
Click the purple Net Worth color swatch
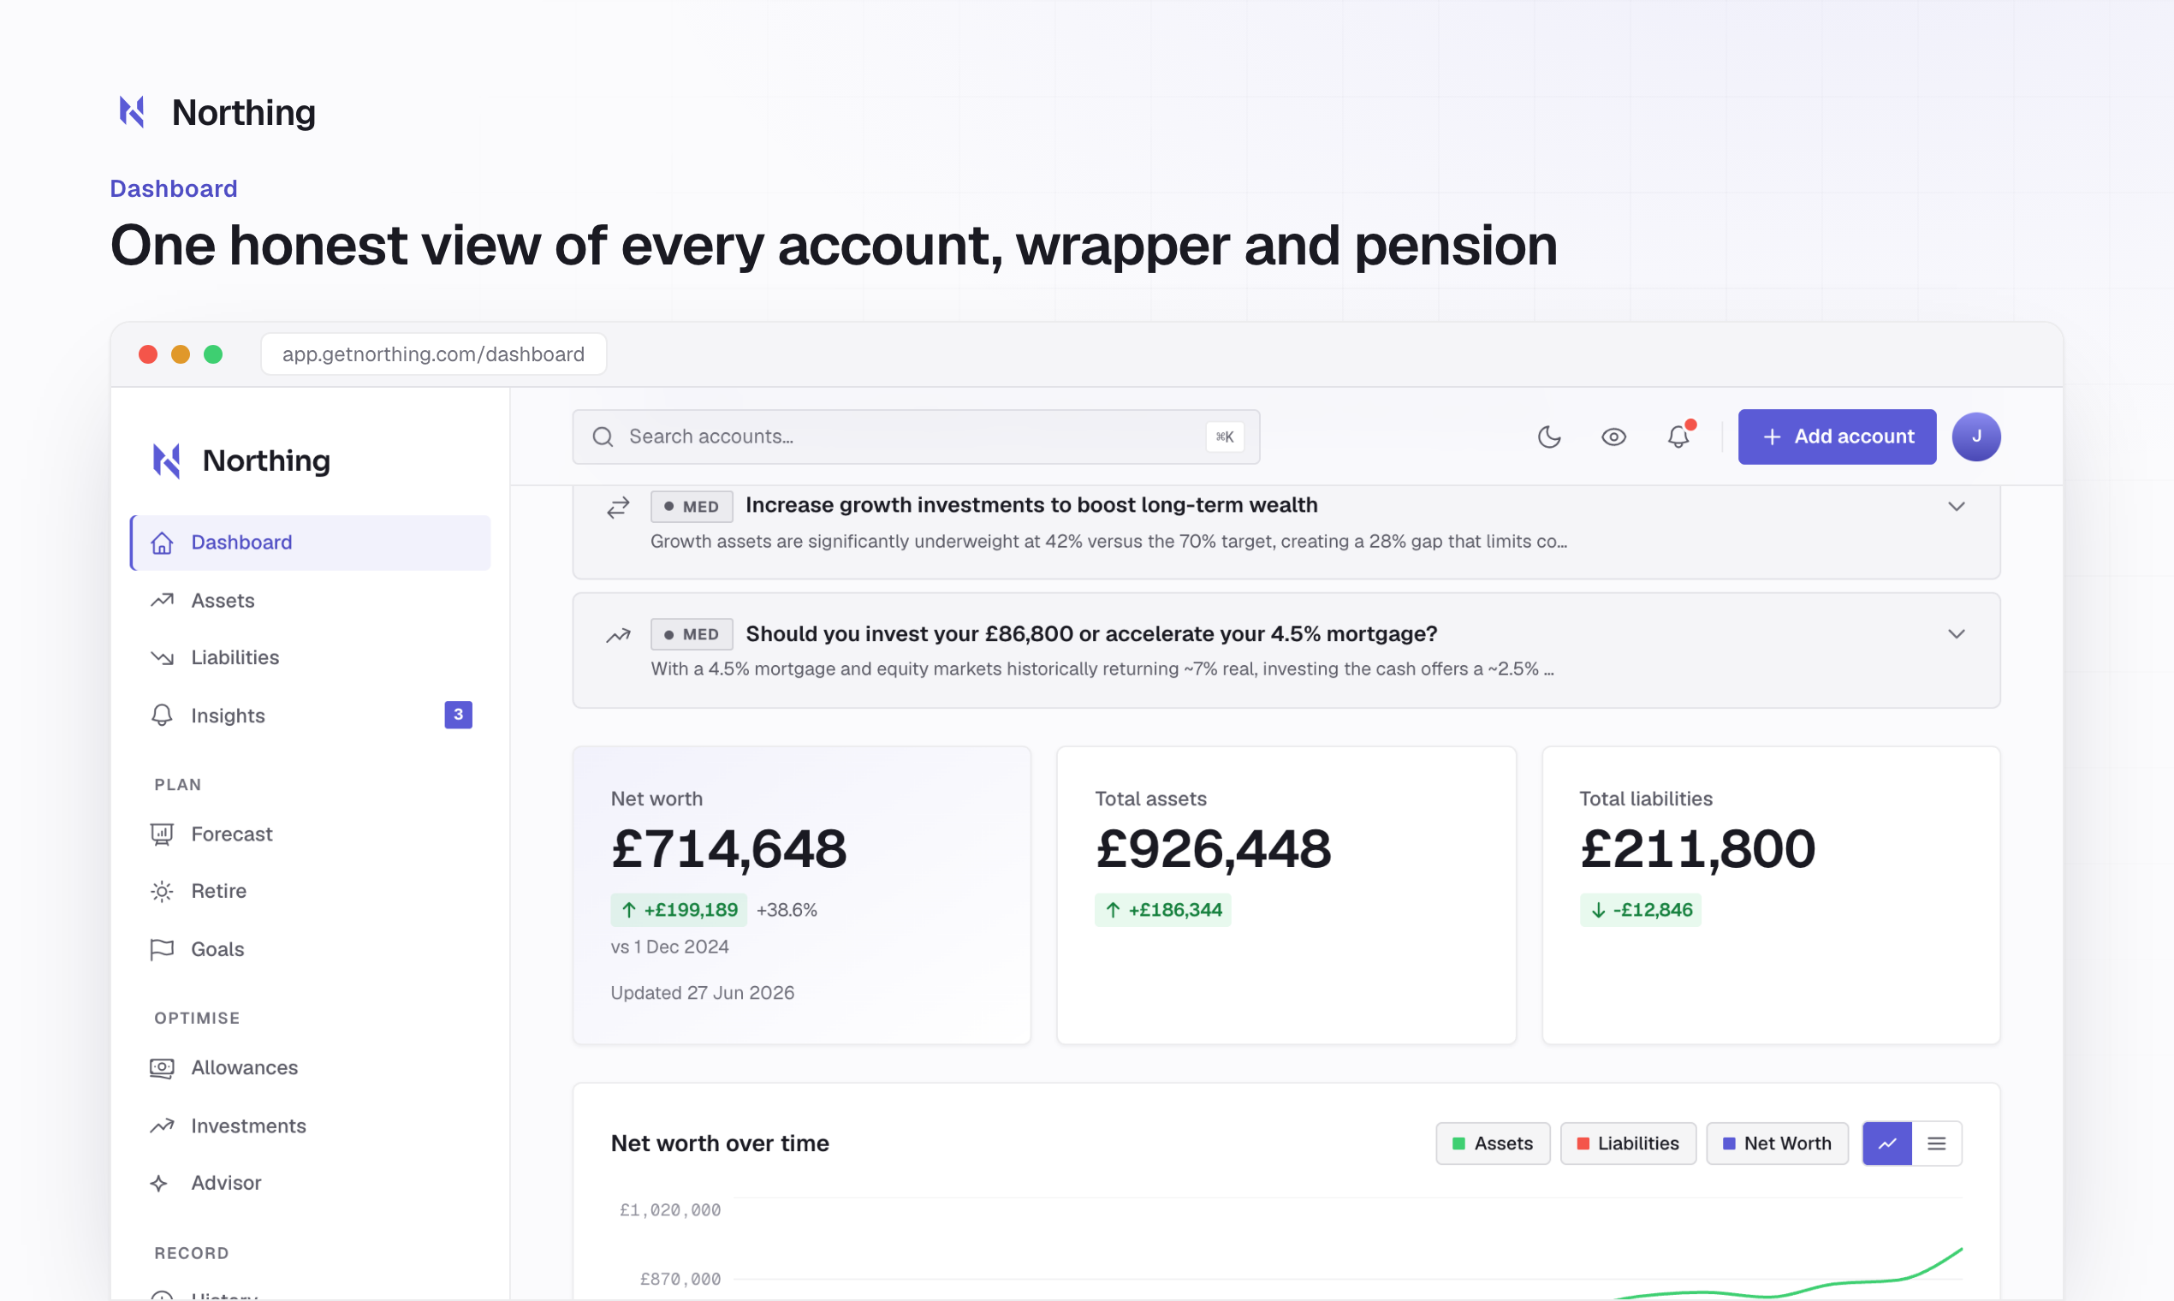coord(1729,1144)
